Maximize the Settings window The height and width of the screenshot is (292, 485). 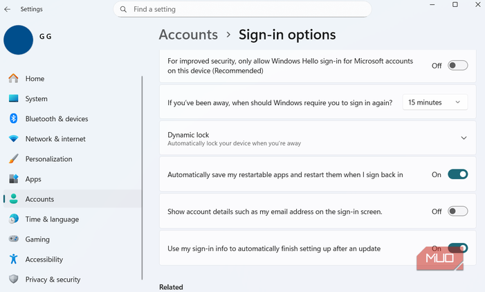[455, 5]
